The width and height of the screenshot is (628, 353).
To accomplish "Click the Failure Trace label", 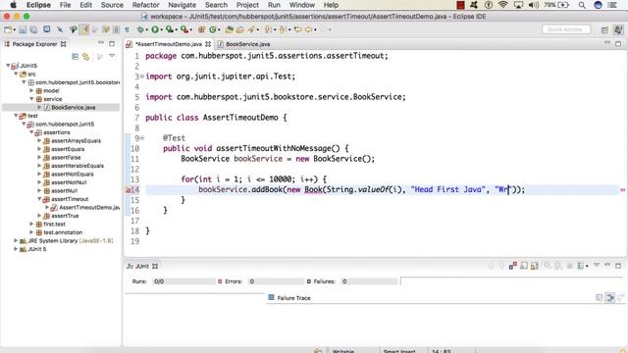I will pos(293,298).
